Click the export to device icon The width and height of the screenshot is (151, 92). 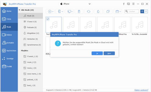click(59, 12)
